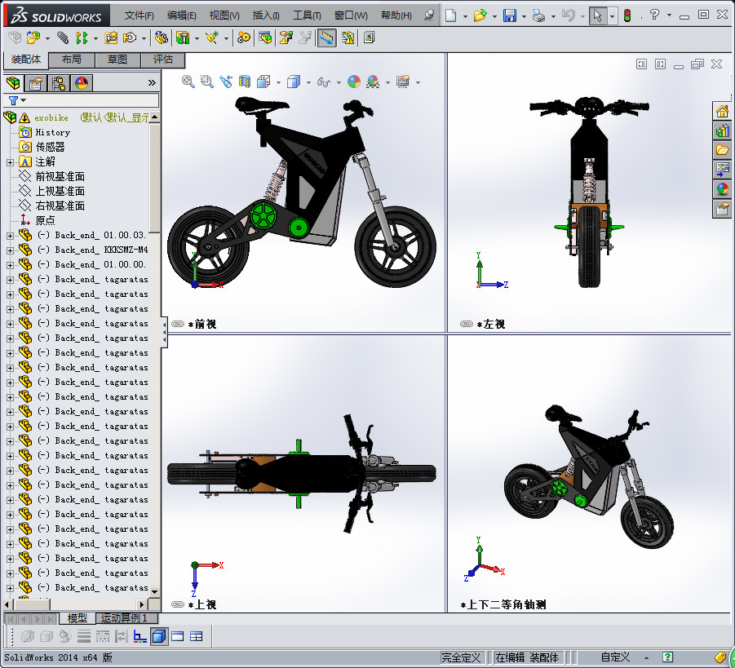This screenshot has height=668, width=735.
Task: Click the Mate paperclip icon
Action: pyautogui.click(x=62, y=38)
